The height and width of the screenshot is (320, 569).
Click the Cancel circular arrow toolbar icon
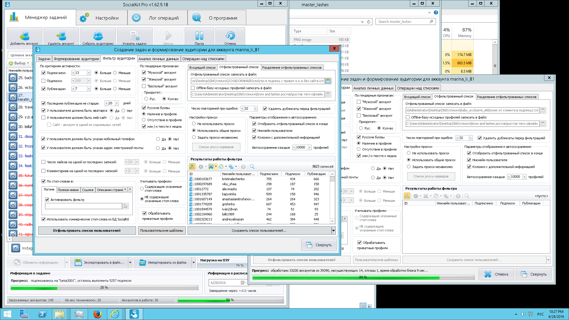pos(230,36)
